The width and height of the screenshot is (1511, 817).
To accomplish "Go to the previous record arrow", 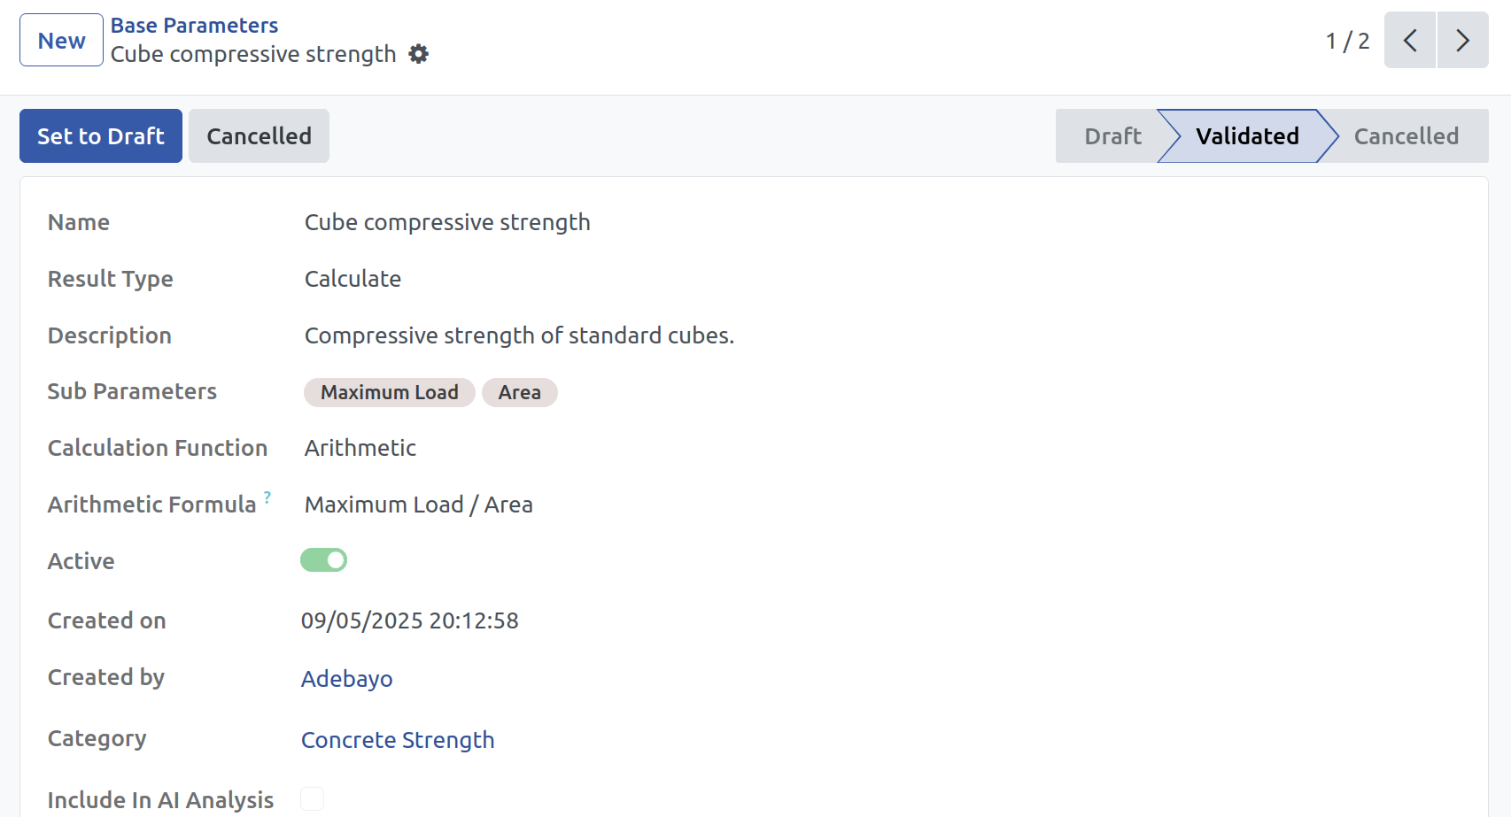I will point(1410,40).
